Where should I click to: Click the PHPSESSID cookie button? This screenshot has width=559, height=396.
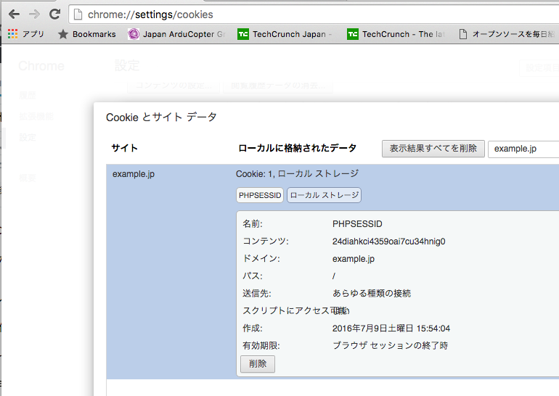(x=260, y=195)
